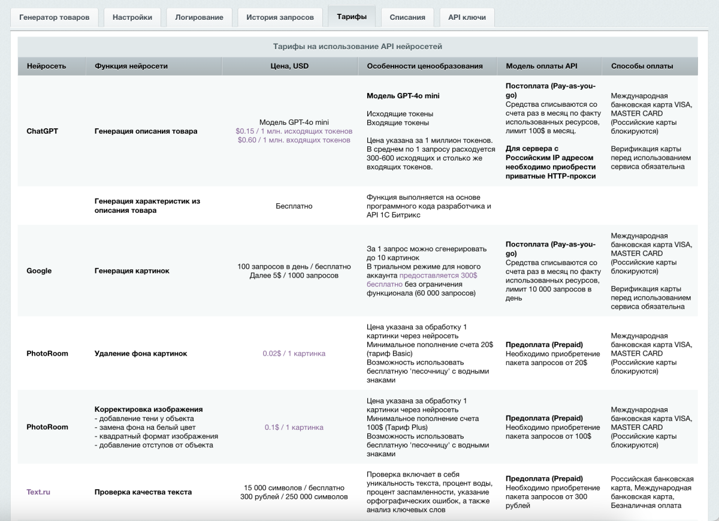Click the приватные HTTP-прокси bold note

click(551, 176)
